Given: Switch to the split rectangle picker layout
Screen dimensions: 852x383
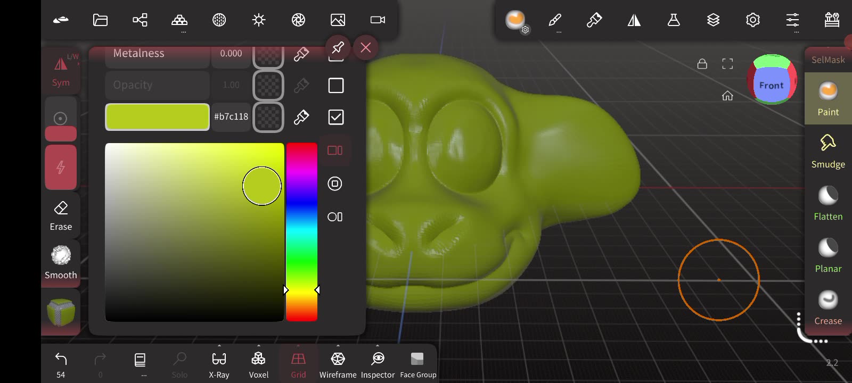Looking at the screenshot, I should click(335, 151).
